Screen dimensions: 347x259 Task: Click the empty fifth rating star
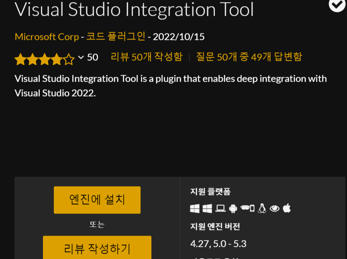coord(69,59)
